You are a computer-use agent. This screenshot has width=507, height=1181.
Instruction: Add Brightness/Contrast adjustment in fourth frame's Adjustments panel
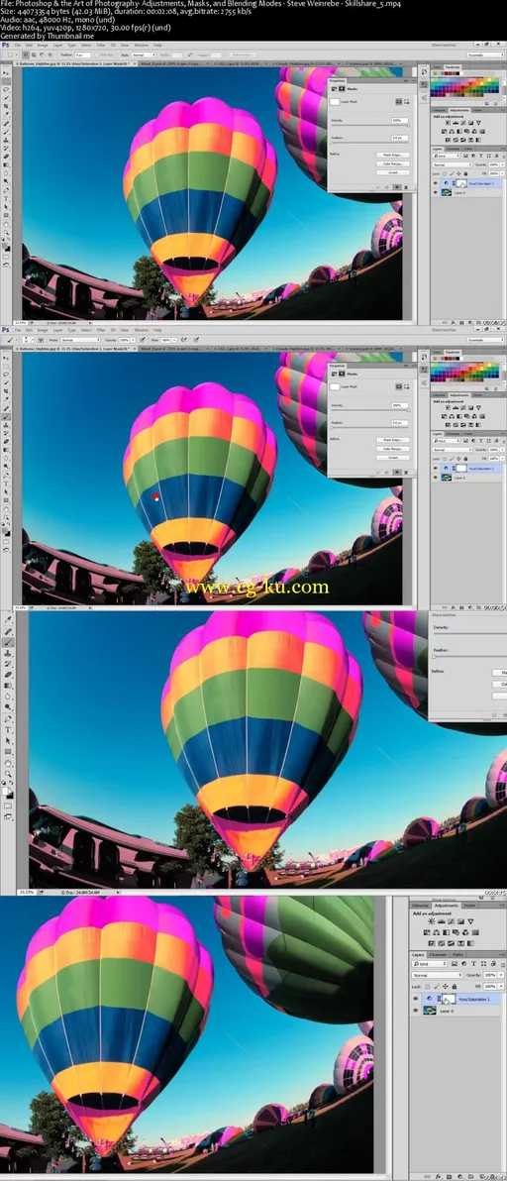431,921
